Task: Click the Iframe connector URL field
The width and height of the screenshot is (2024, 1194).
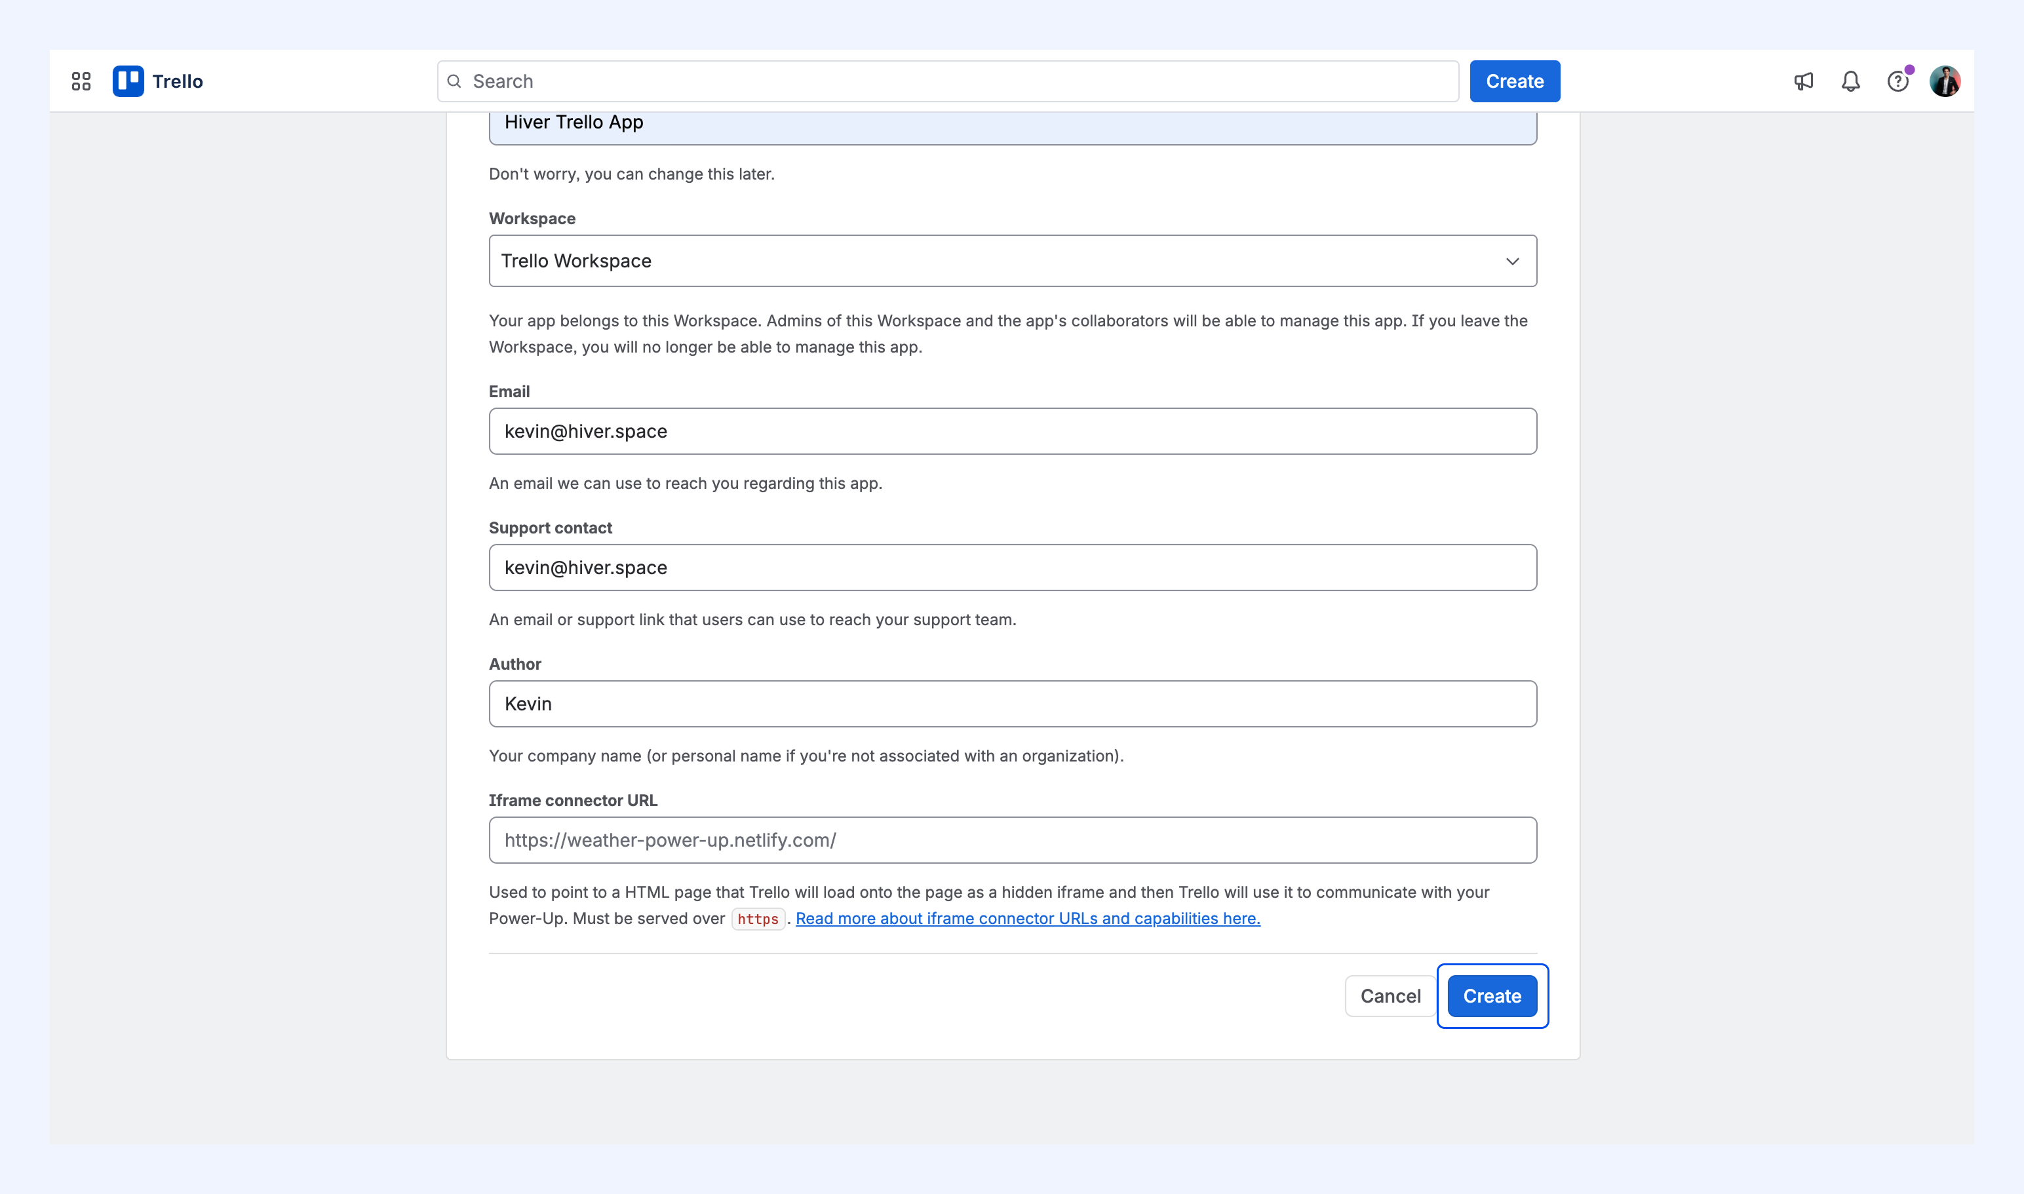Action: click(1013, 840)
